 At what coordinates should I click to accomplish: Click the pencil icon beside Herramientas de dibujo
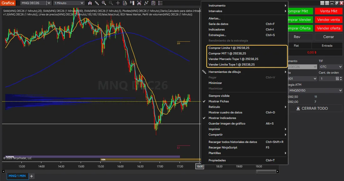[204, 72]
